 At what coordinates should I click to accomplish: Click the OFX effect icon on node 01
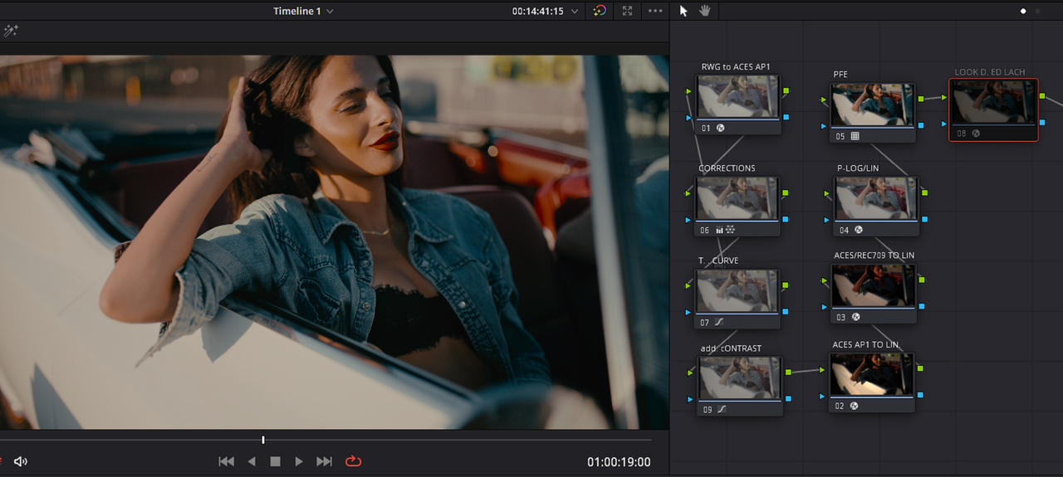(720, 128)
